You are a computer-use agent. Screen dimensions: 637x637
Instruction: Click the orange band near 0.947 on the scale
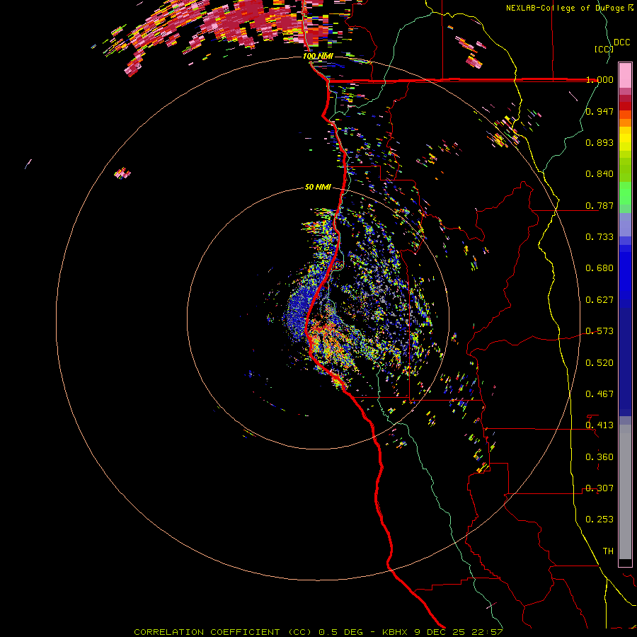coord(625,118)
